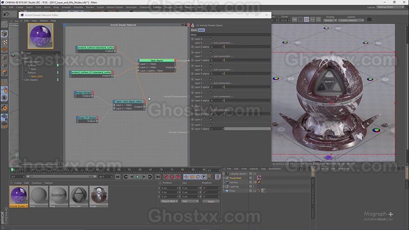Viewport: 409px width, 230px height.
Task: Select the Cube primitive tool in left sidebar
Action: (x=5, y=34)
